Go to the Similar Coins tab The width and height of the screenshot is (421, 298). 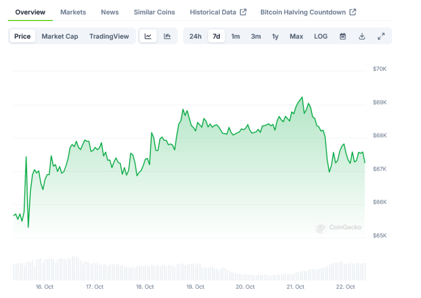[x=154, y=12]
